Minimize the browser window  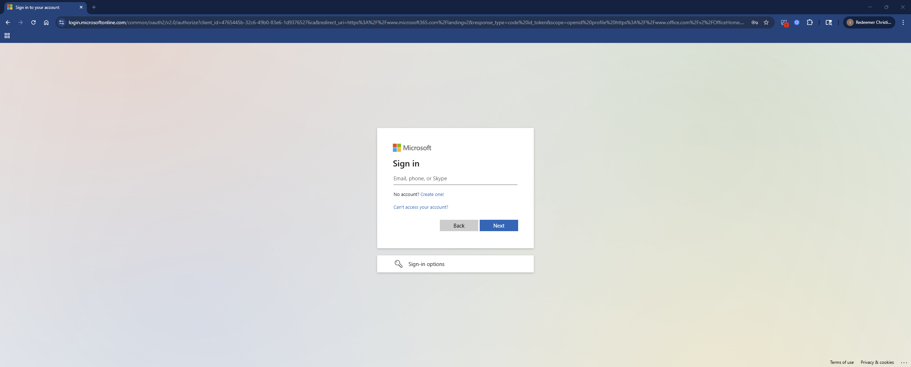coord(870,7)
